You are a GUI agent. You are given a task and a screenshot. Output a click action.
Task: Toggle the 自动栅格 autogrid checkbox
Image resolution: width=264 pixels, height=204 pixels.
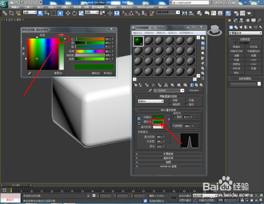pyautogui.click(x=236, y=43)
